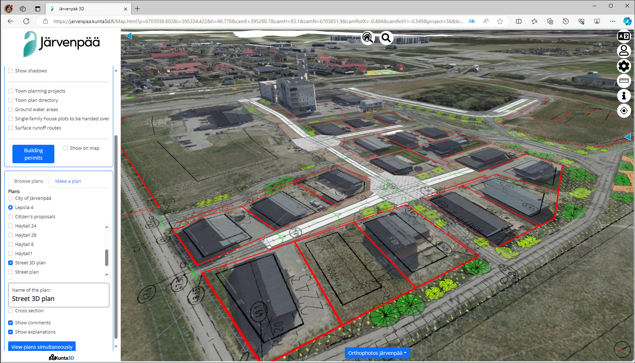Select the ruler measuring tool
Screen dimensions: 635x363
624,81
